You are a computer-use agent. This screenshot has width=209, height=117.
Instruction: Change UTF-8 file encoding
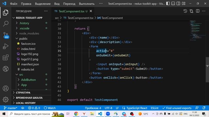[108, 108]
